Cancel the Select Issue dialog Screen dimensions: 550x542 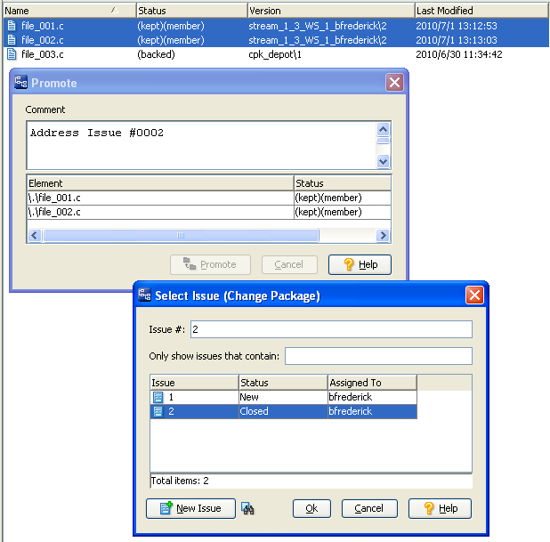pos(368,508)
